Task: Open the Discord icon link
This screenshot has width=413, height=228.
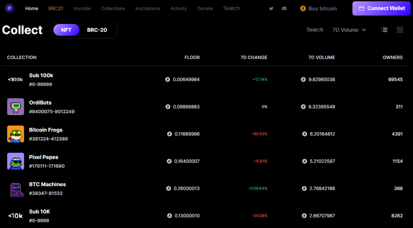Action: coord(284,8)
